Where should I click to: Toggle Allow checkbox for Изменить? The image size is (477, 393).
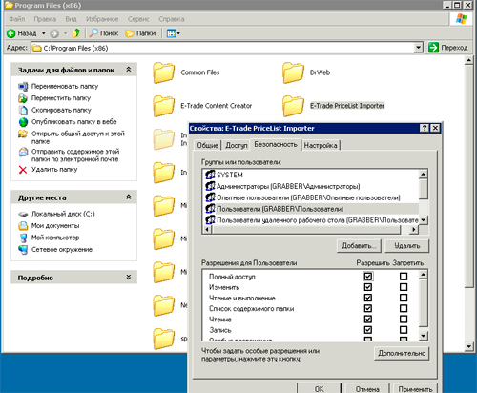(368, 287)
